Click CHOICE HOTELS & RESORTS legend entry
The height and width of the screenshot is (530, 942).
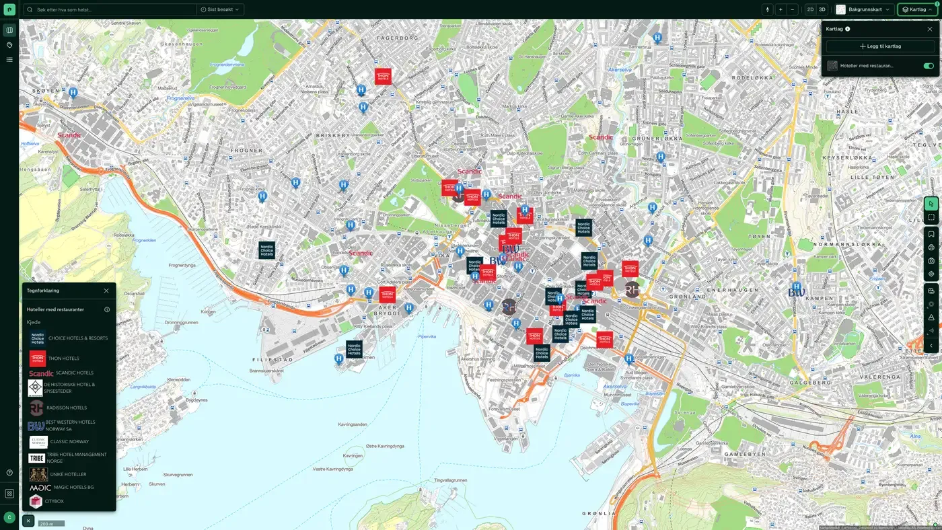pyautogui.click(x=68, y=338)
